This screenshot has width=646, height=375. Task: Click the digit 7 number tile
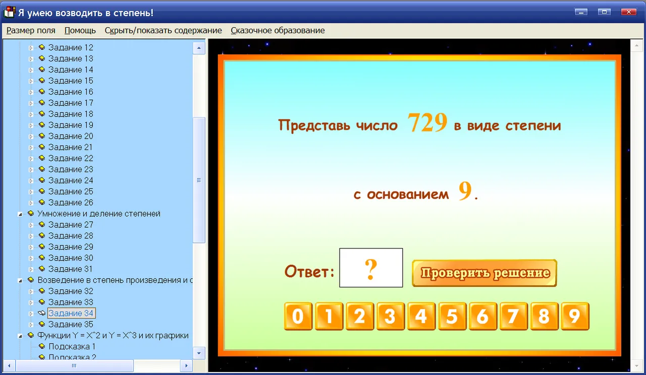tap(514, 317)
